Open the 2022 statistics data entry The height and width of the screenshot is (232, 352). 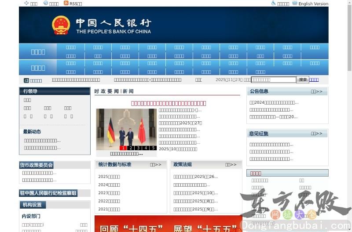pos(109,201)
